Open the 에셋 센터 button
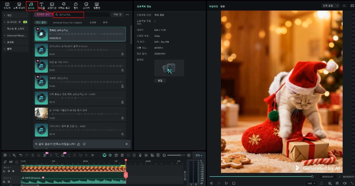Viewport: 355px width, 186px height. click(x=43, y=15)
